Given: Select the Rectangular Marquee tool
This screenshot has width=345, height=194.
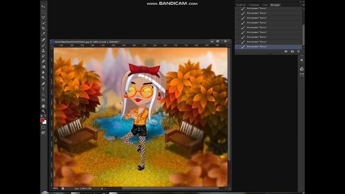Looking at the screenshot, I should pyautogui.click(x=43, y=12).
